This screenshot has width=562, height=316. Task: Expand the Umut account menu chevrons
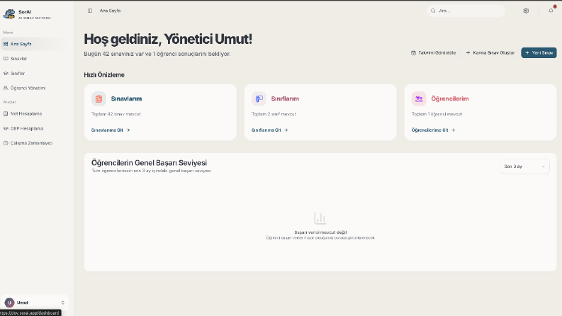(x=63, y=303)
